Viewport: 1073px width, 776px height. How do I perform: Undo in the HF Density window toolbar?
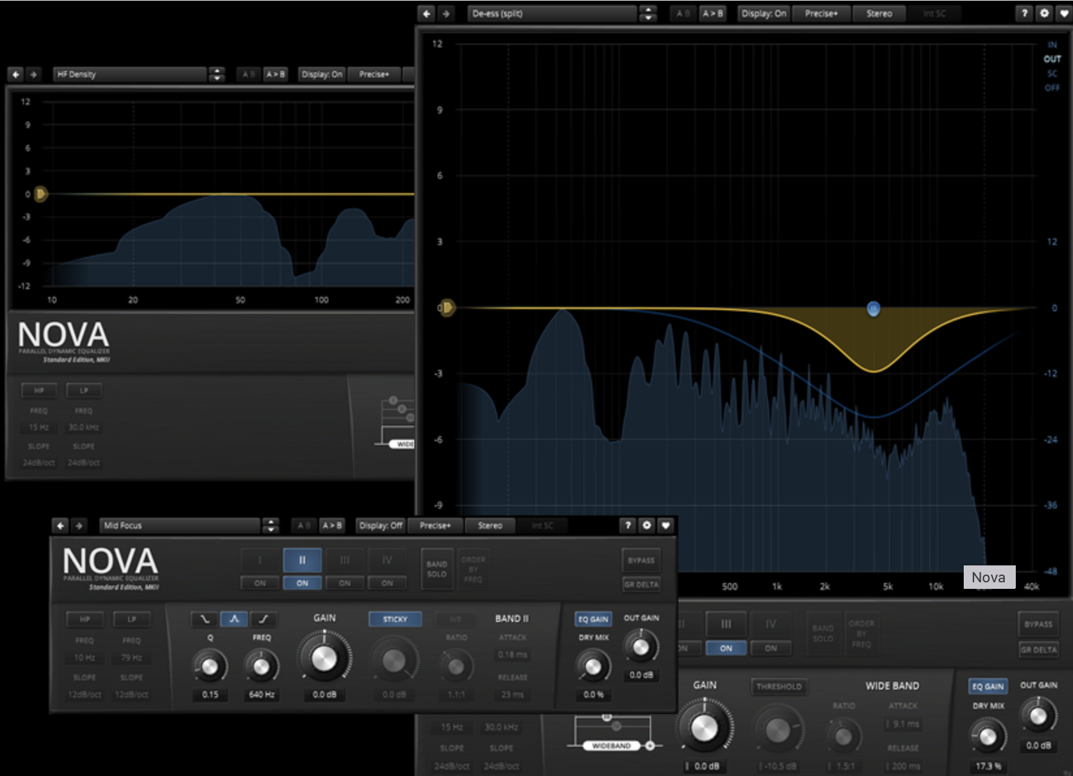[x=16, y=74]
